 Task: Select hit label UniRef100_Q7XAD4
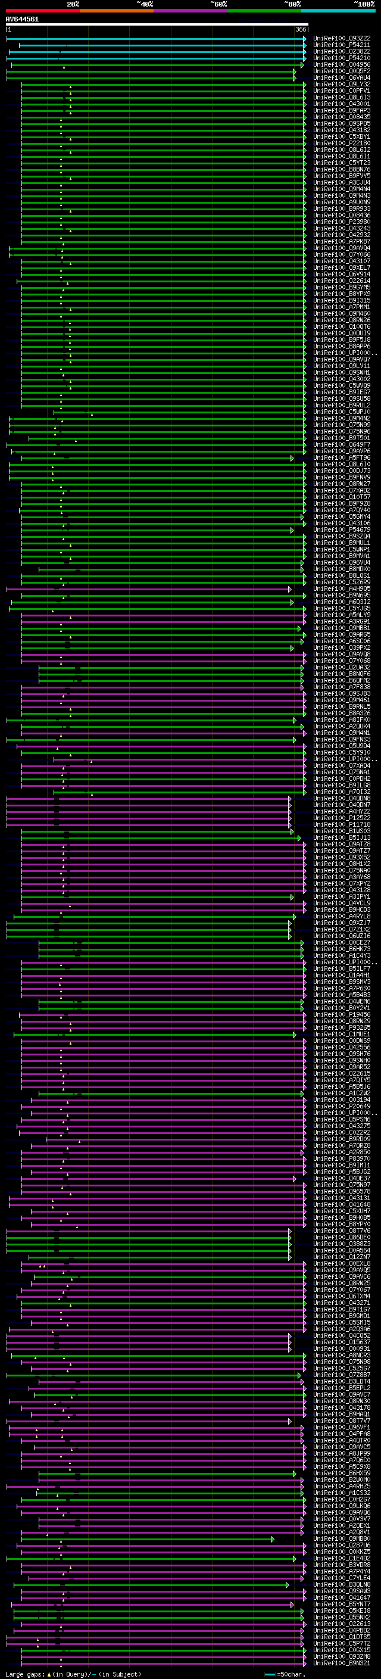(342, 765)
